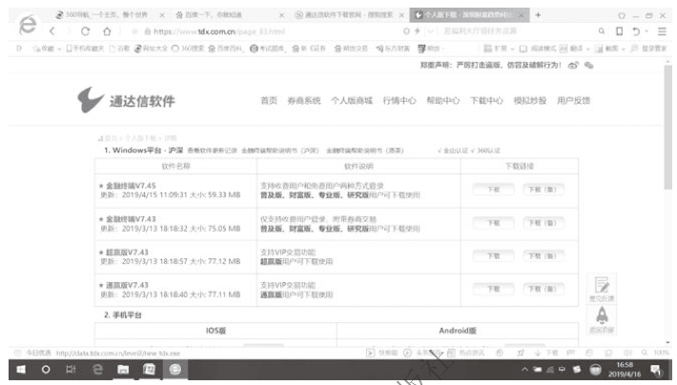Open 360搜索 bookmark

(x=188, y=49)
